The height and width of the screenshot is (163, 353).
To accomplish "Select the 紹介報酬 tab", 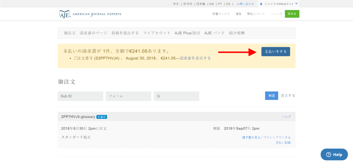I will click(x=237, y=33).
